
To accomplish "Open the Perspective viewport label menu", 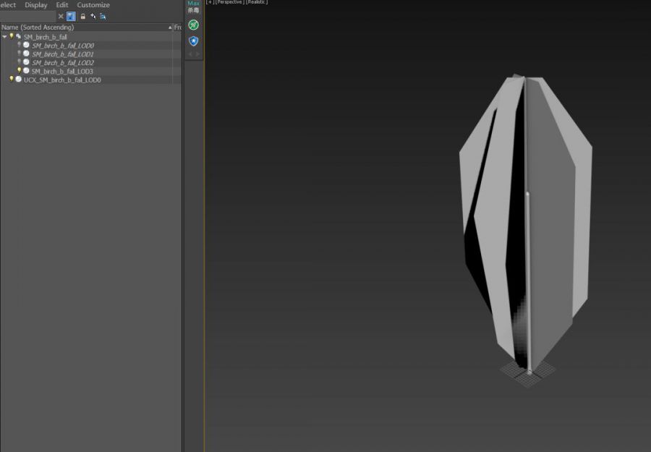I will coord(229,2).
